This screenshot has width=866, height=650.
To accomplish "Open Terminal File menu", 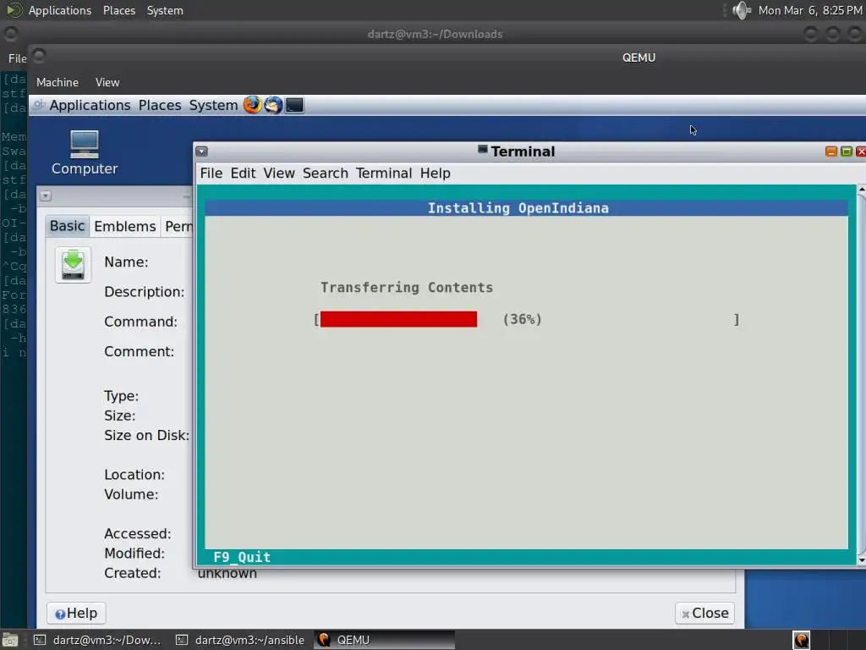I will click(211, 173).
